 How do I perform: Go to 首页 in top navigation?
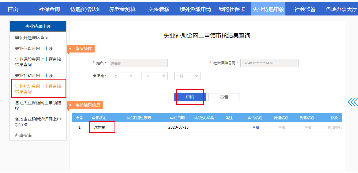click(x=13, y=9)
